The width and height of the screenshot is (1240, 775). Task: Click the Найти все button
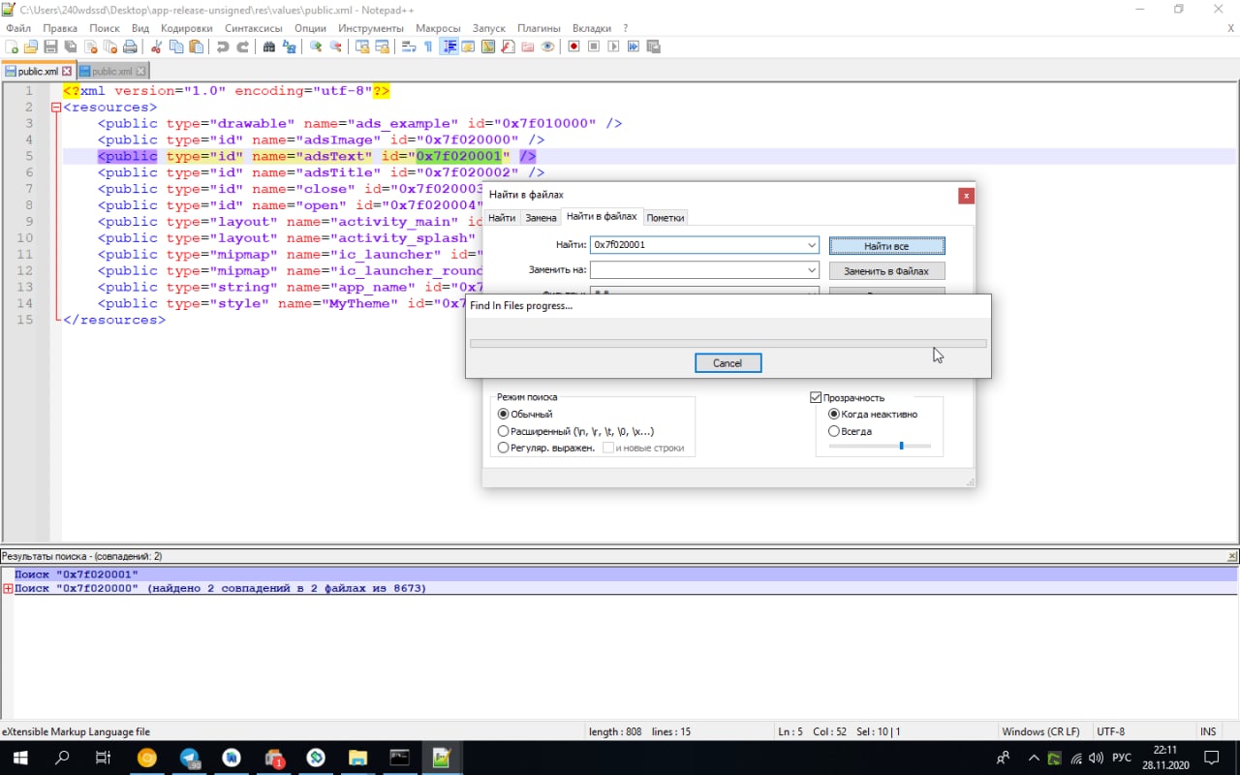tap(886, 246)
